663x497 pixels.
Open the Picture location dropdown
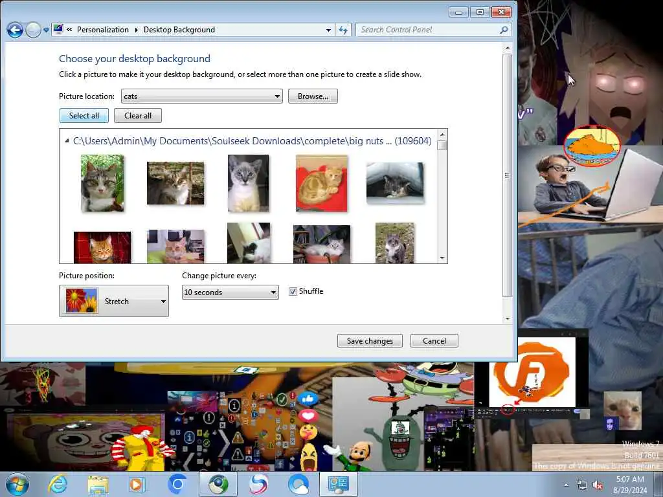coord(202,96)
